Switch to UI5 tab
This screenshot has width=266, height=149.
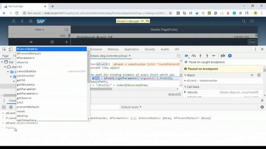click(x=177, y=49)
